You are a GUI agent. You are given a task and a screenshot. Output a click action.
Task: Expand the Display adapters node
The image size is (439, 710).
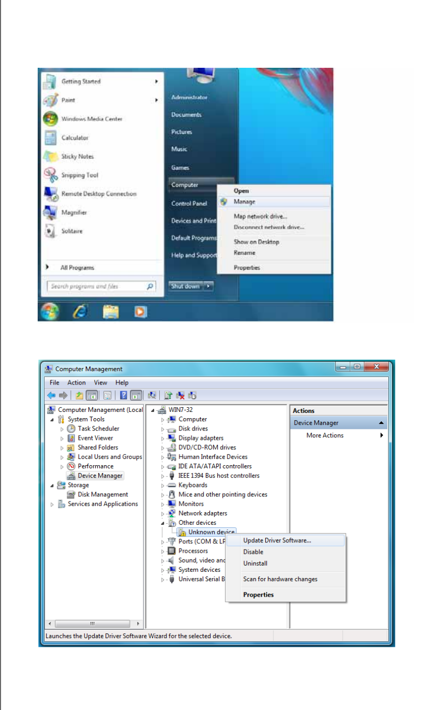point(162,438)
